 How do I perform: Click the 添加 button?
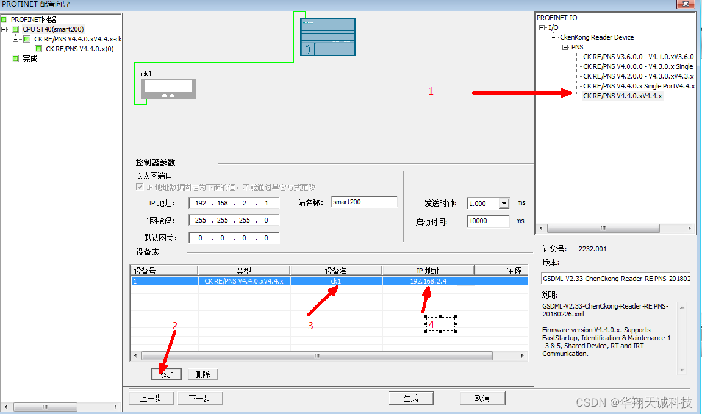click(x=167, y=374)
